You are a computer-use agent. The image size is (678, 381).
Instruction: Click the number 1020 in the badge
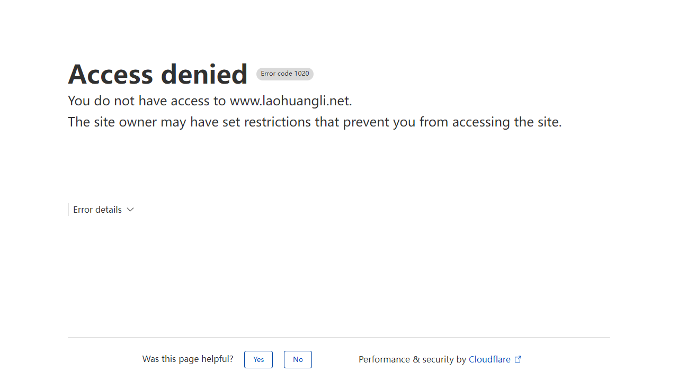click(x=301, y=74)
